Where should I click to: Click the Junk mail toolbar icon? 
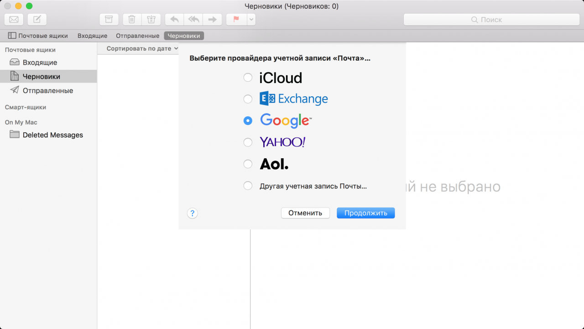click(151, 20)
